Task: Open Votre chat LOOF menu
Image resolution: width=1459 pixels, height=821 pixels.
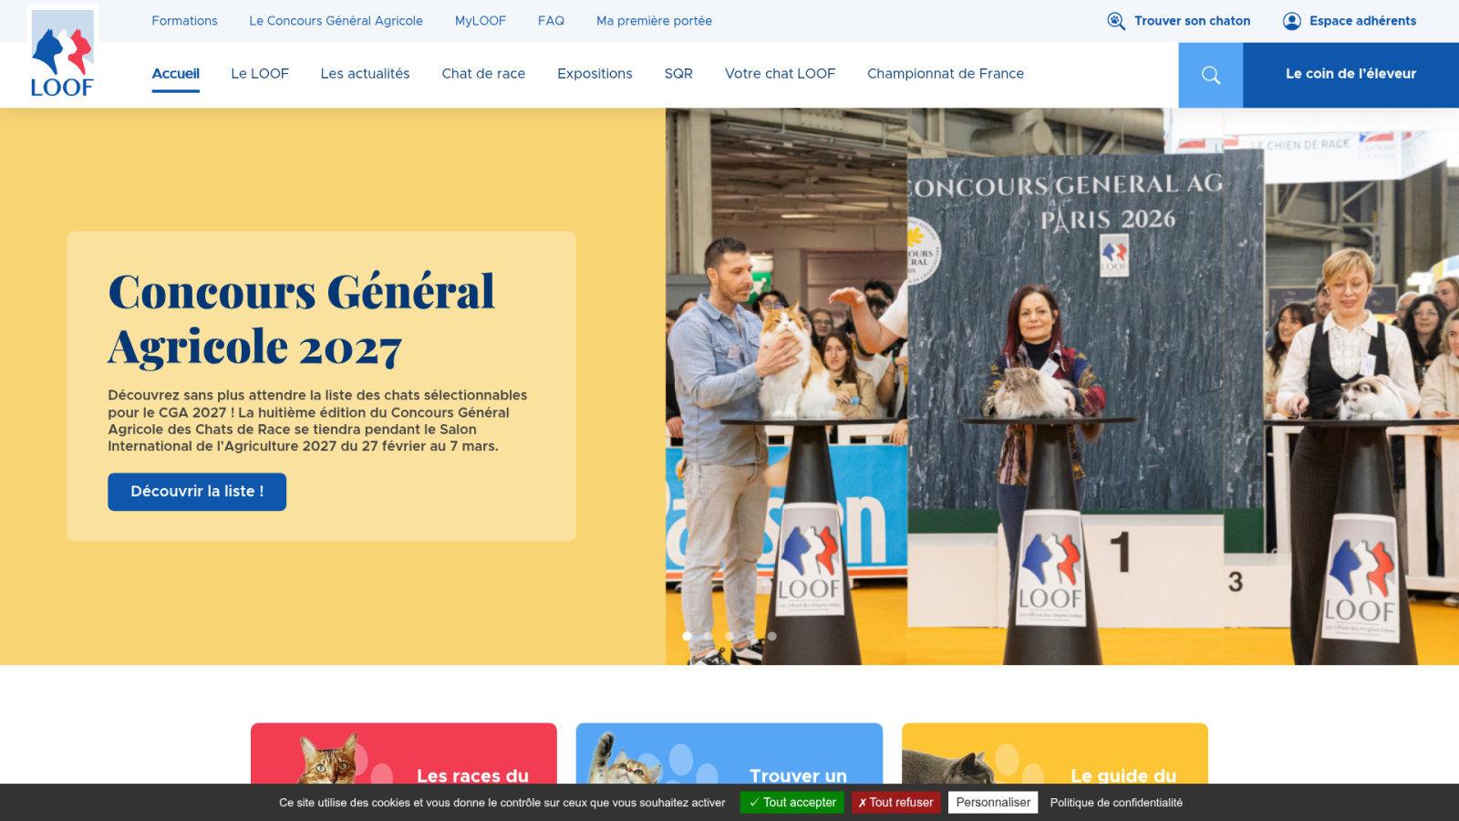Action: (780, 74)
